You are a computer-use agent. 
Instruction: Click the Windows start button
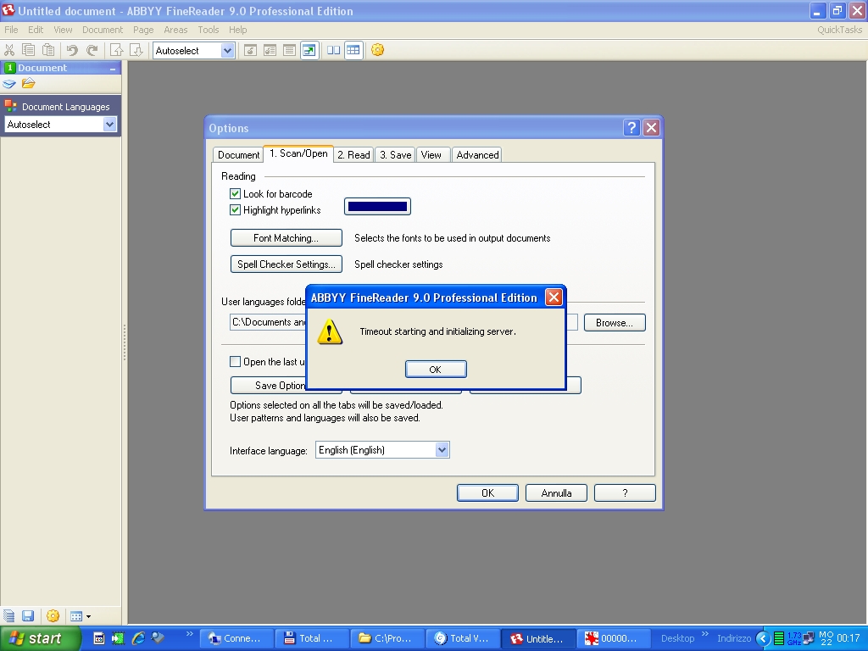point(39,638)
